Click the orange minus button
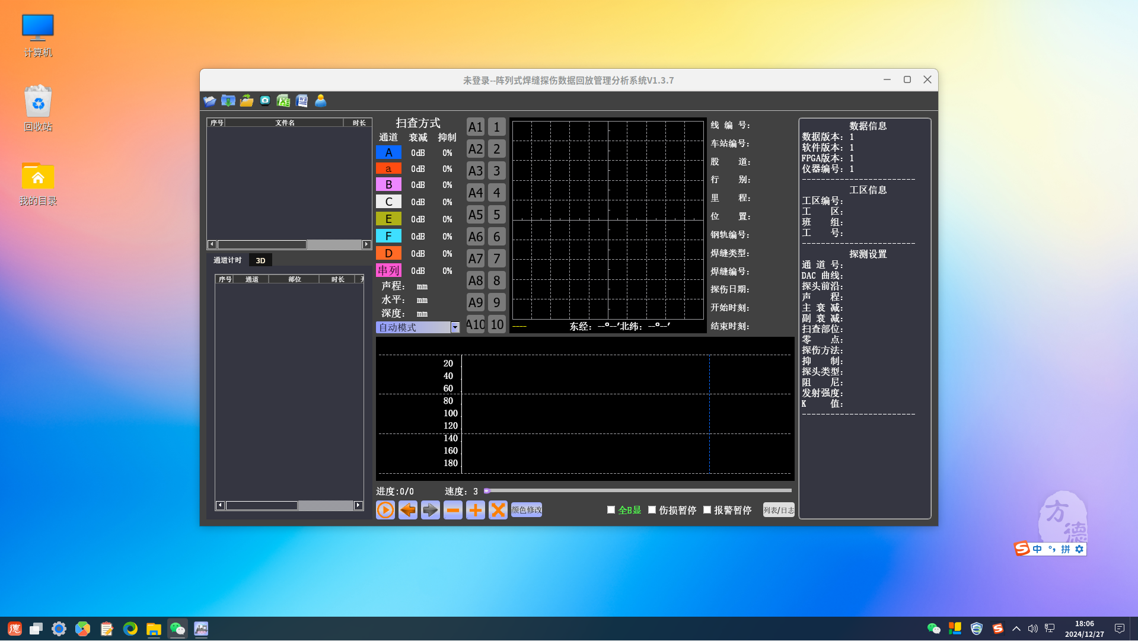Viewport: 1138px width, 641px height. click(x=453, y=510)
